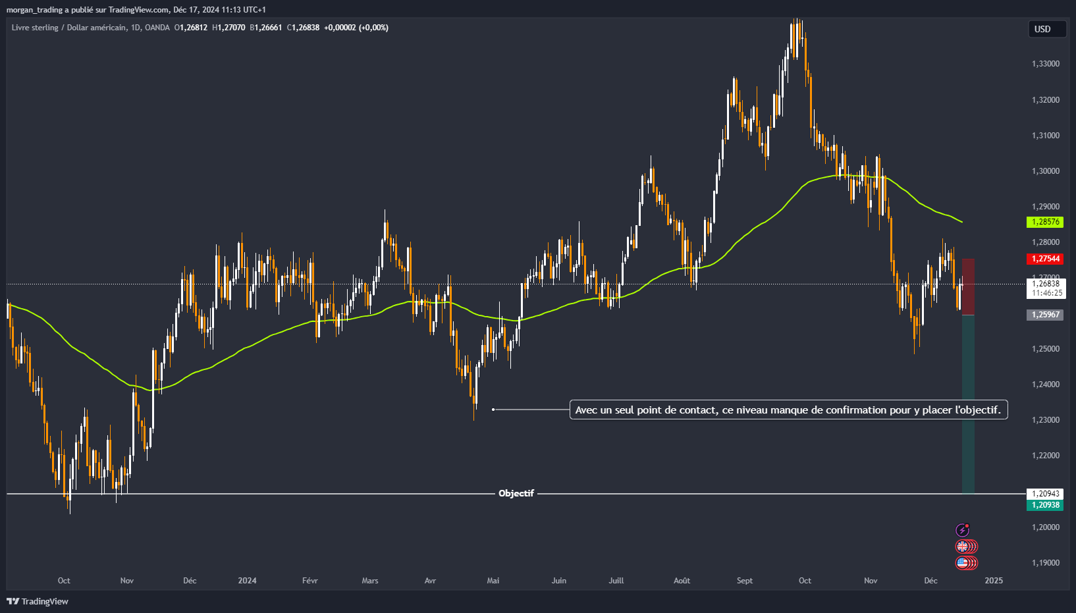Click the morgan_trading publication header text
The width and height of the screenshot is (1076, 613).
[136, 10]
